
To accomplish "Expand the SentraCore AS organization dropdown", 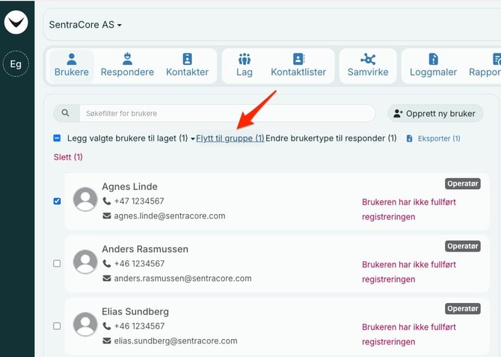I will pyautogui.click(x=85, y=25).
